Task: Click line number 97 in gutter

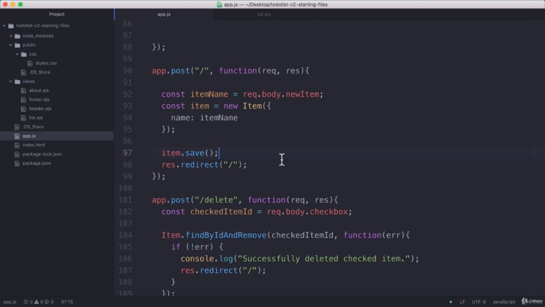Action: click(127, 153)
